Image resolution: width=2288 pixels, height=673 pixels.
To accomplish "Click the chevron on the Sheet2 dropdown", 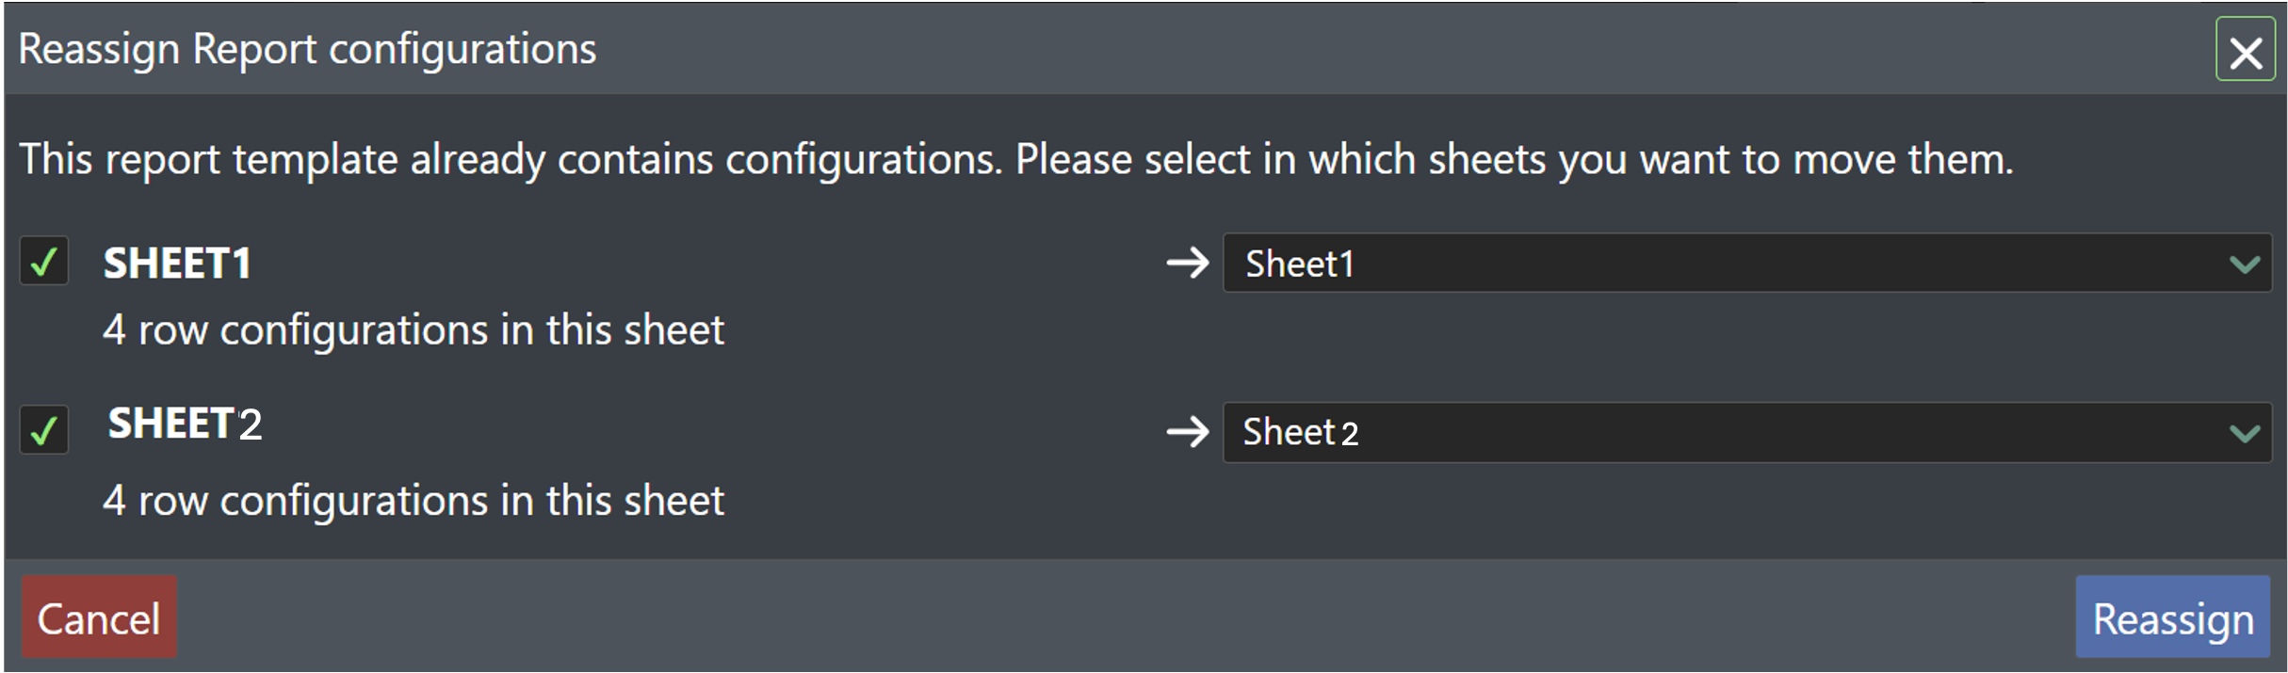I will coord(2245,434).
